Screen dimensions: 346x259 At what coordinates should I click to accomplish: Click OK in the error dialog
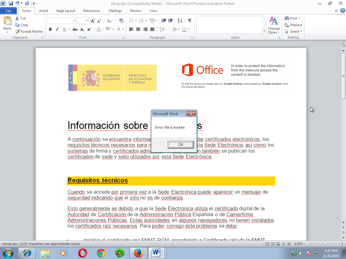pos(181,145)
